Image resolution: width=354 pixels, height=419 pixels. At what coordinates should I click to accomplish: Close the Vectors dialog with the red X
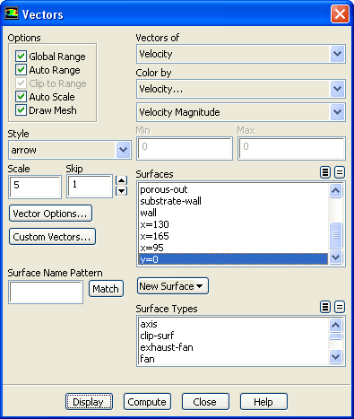(x=340, y=14)
